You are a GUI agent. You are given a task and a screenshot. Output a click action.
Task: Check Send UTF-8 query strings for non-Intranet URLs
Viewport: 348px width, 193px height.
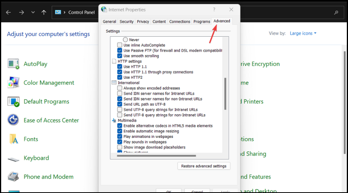point(119,115)
